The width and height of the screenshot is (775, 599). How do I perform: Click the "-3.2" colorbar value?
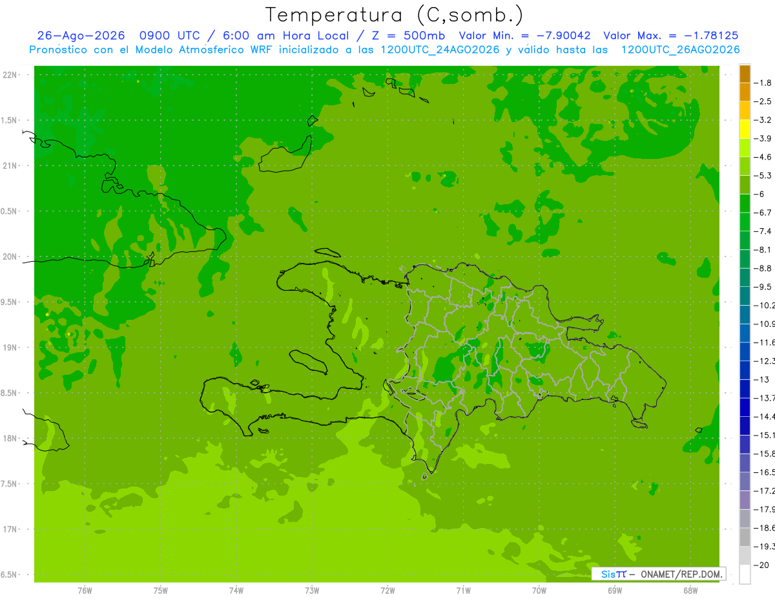(x=763, y=120)
